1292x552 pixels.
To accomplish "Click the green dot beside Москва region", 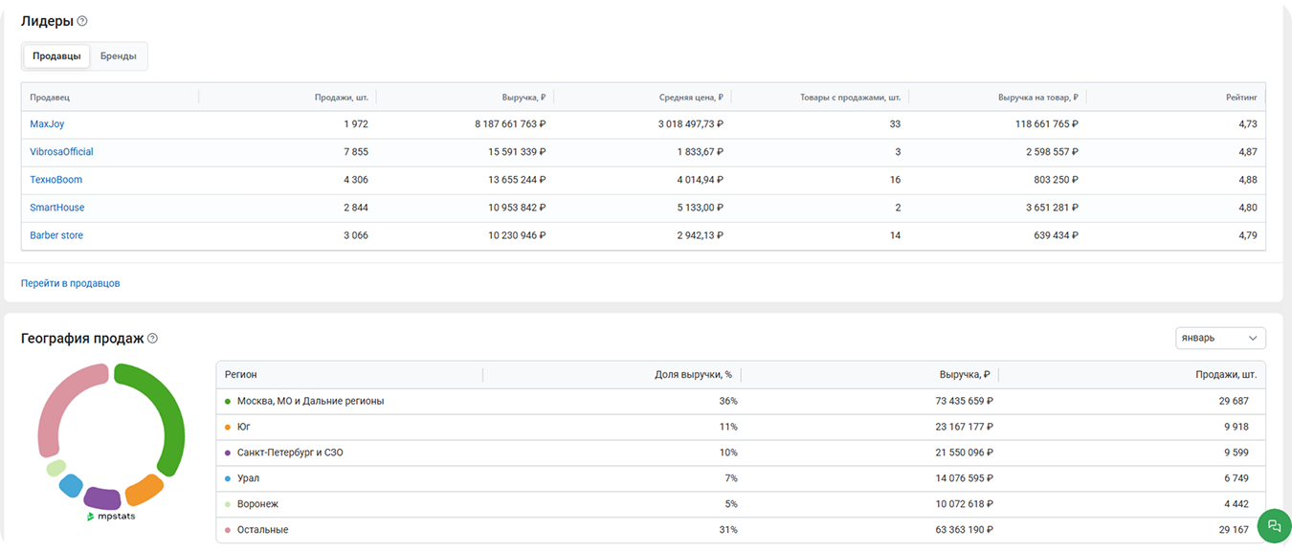I will point(227,402).
